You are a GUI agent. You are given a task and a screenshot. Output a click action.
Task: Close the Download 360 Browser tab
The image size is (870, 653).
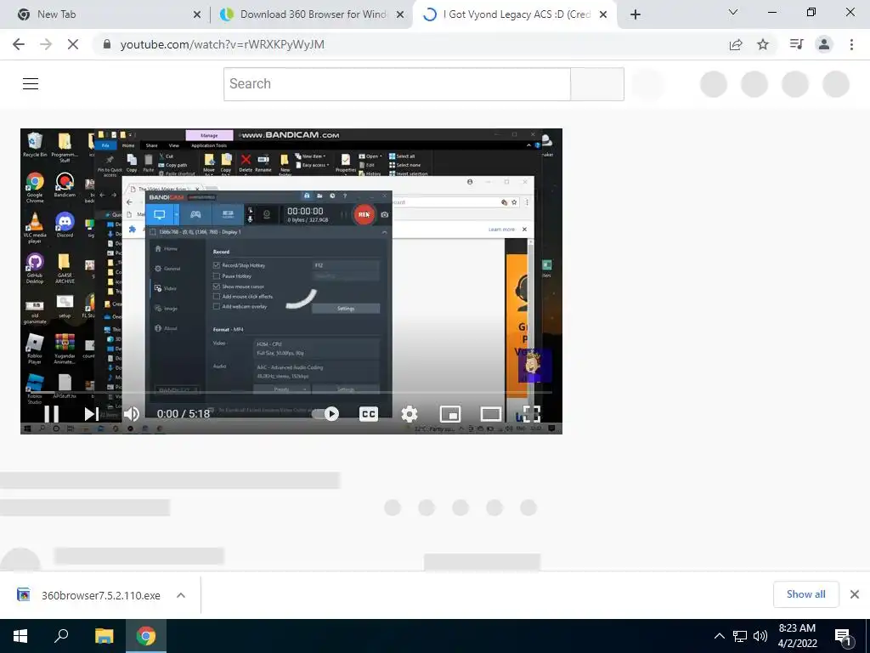tap(400, 15)
